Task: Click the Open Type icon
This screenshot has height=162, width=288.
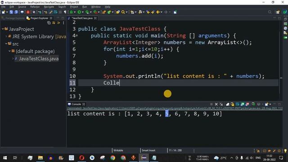Action: tap(118, 12)
